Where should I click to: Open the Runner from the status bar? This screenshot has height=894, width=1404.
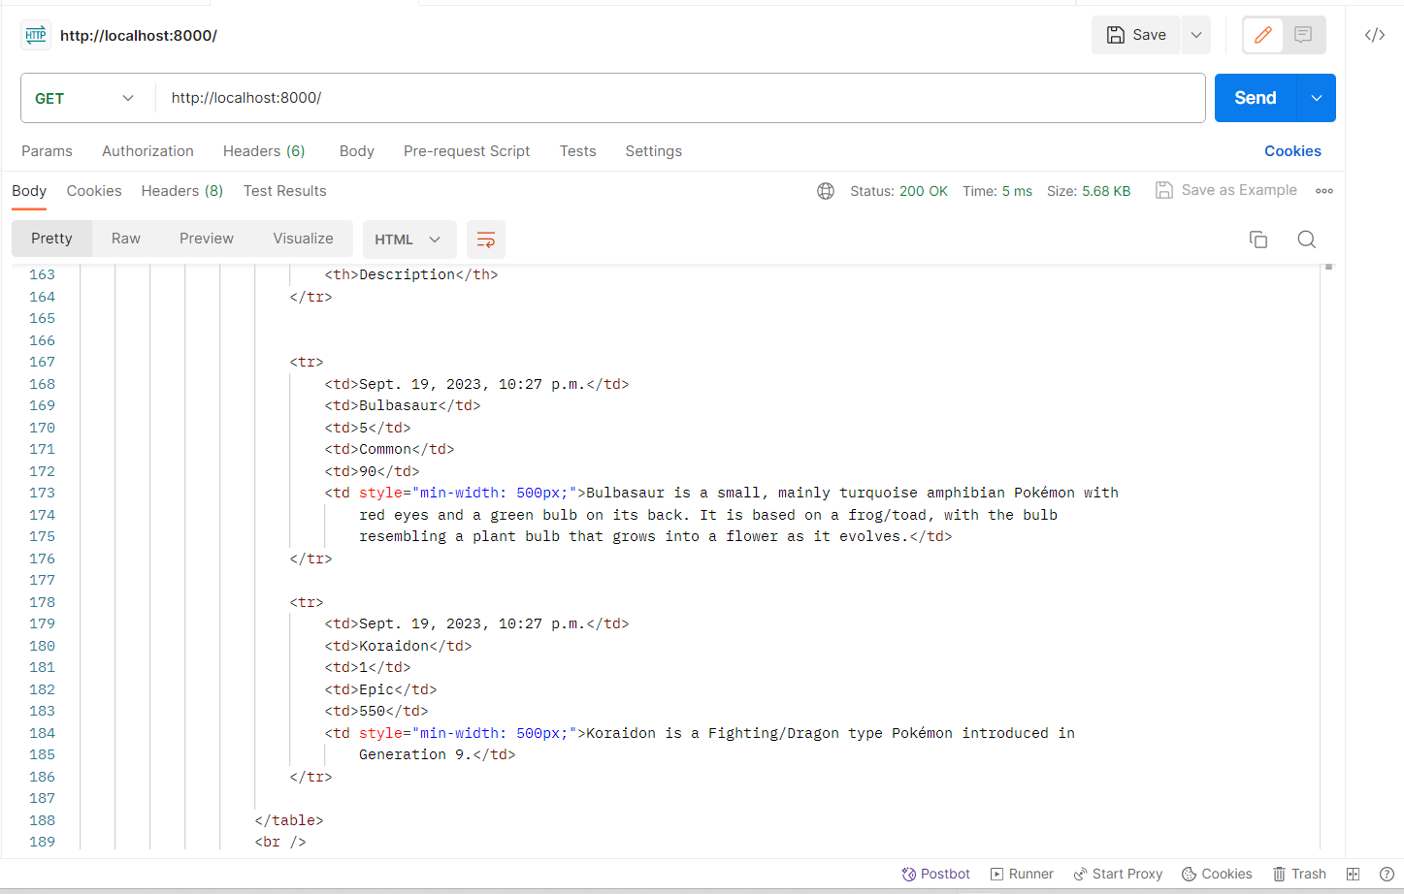pyautogui.click(x=1022, y=874)
